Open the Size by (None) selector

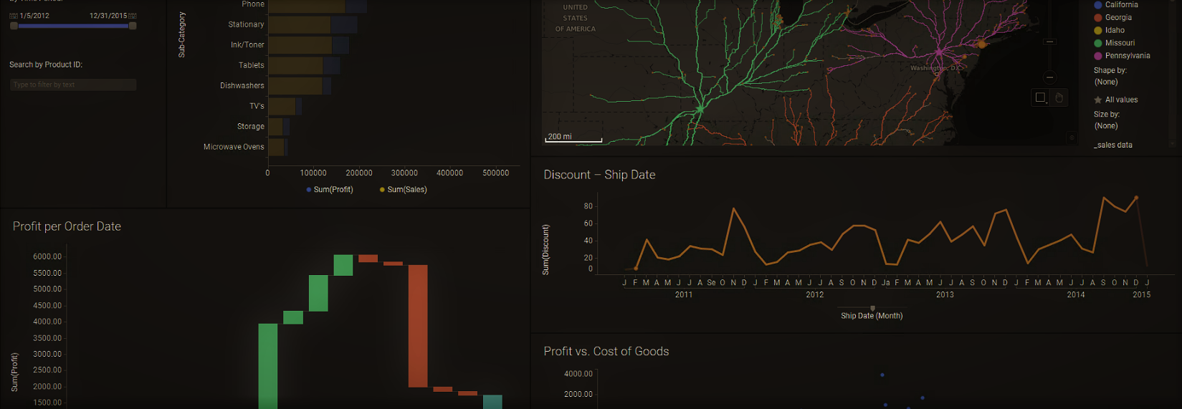[1106, 126]
